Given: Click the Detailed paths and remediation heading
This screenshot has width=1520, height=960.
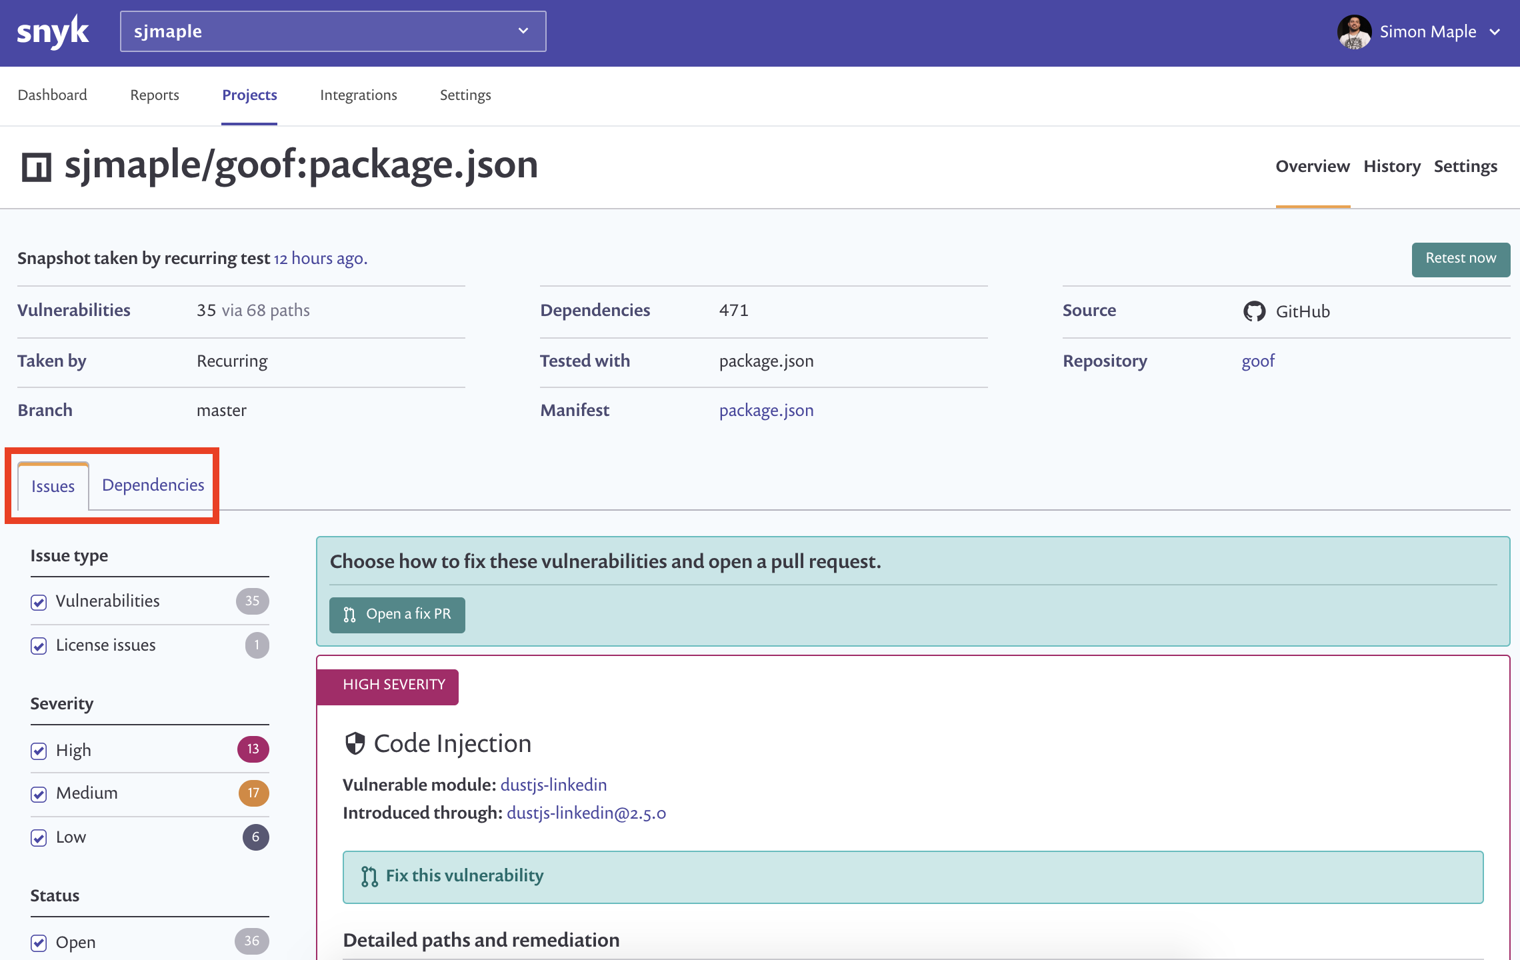Looking at the screenshot, I should coord(481,940).
